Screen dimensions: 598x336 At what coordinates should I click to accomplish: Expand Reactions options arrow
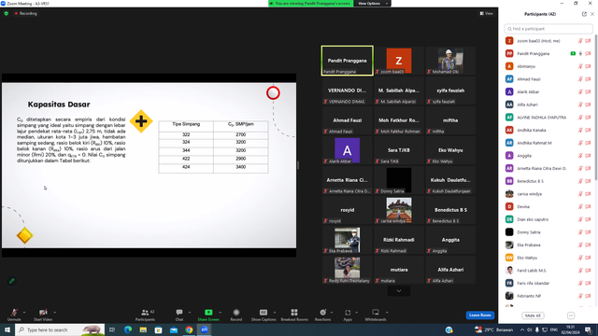pyautogui.click(x=332, y=313)
